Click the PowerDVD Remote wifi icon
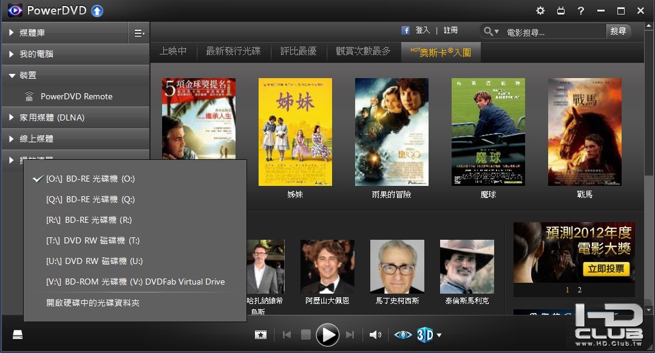Viewport: 655px width, 353px height. pos(29,96)
